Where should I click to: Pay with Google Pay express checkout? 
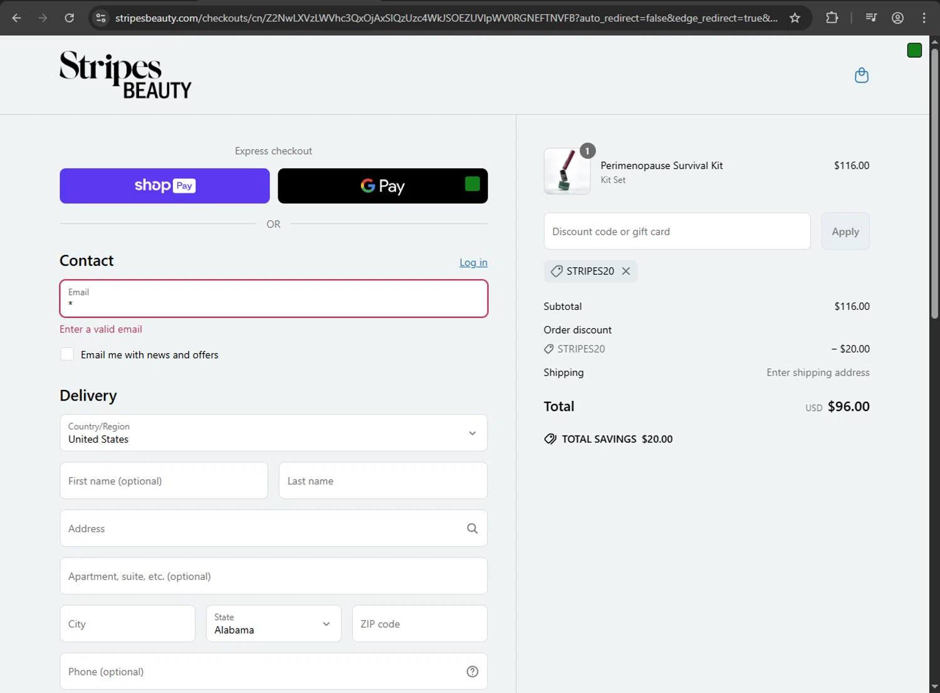(383, 186)
